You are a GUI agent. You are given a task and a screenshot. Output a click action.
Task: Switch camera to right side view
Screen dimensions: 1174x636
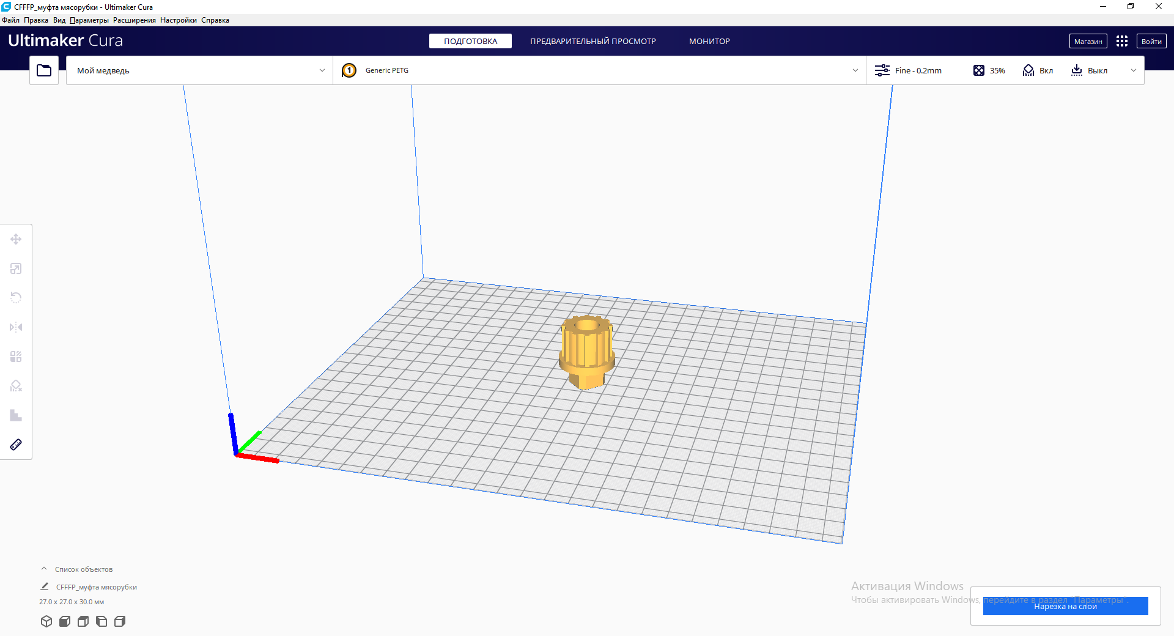[120, 621]
